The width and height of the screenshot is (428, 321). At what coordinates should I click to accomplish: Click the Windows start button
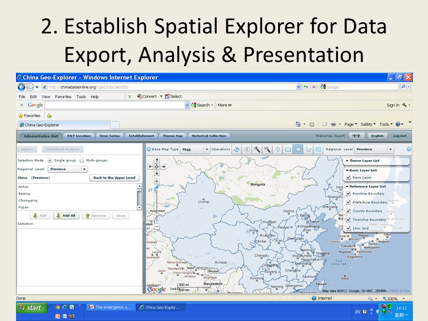32,308
